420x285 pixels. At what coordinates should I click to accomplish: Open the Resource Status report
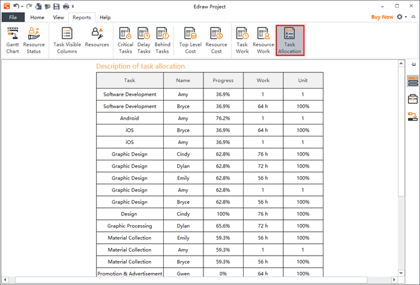click(34, 40)
